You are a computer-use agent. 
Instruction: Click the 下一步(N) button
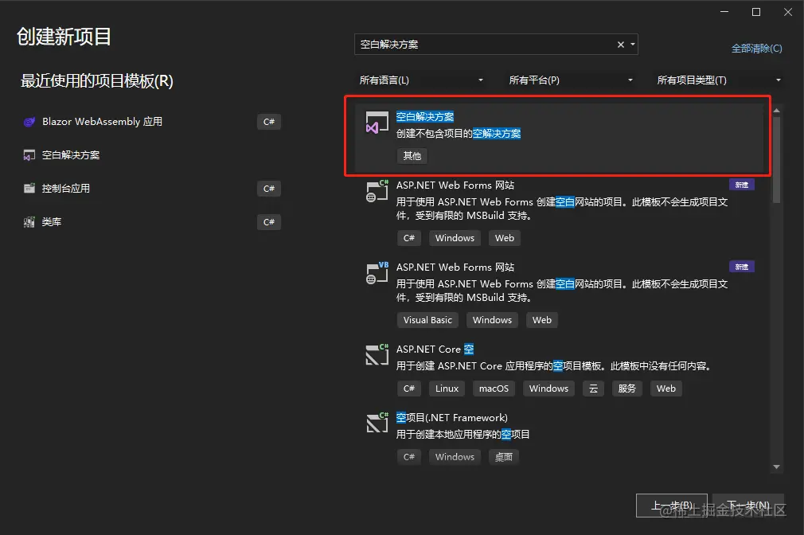tap(748, 506)
